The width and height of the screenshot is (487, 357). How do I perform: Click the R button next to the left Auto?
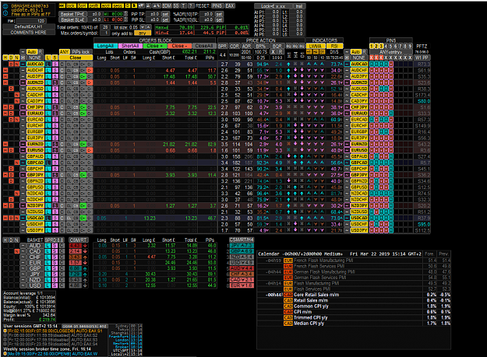[41, 52]
